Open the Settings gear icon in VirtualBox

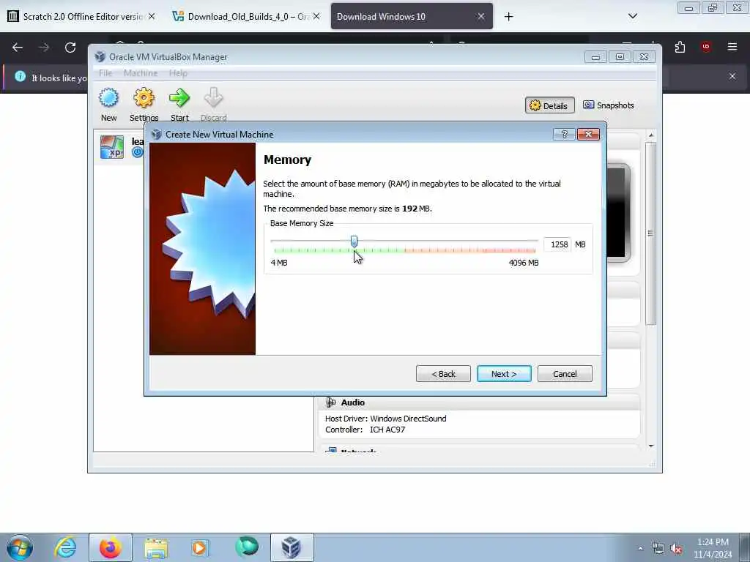click(x=144, y=97)
